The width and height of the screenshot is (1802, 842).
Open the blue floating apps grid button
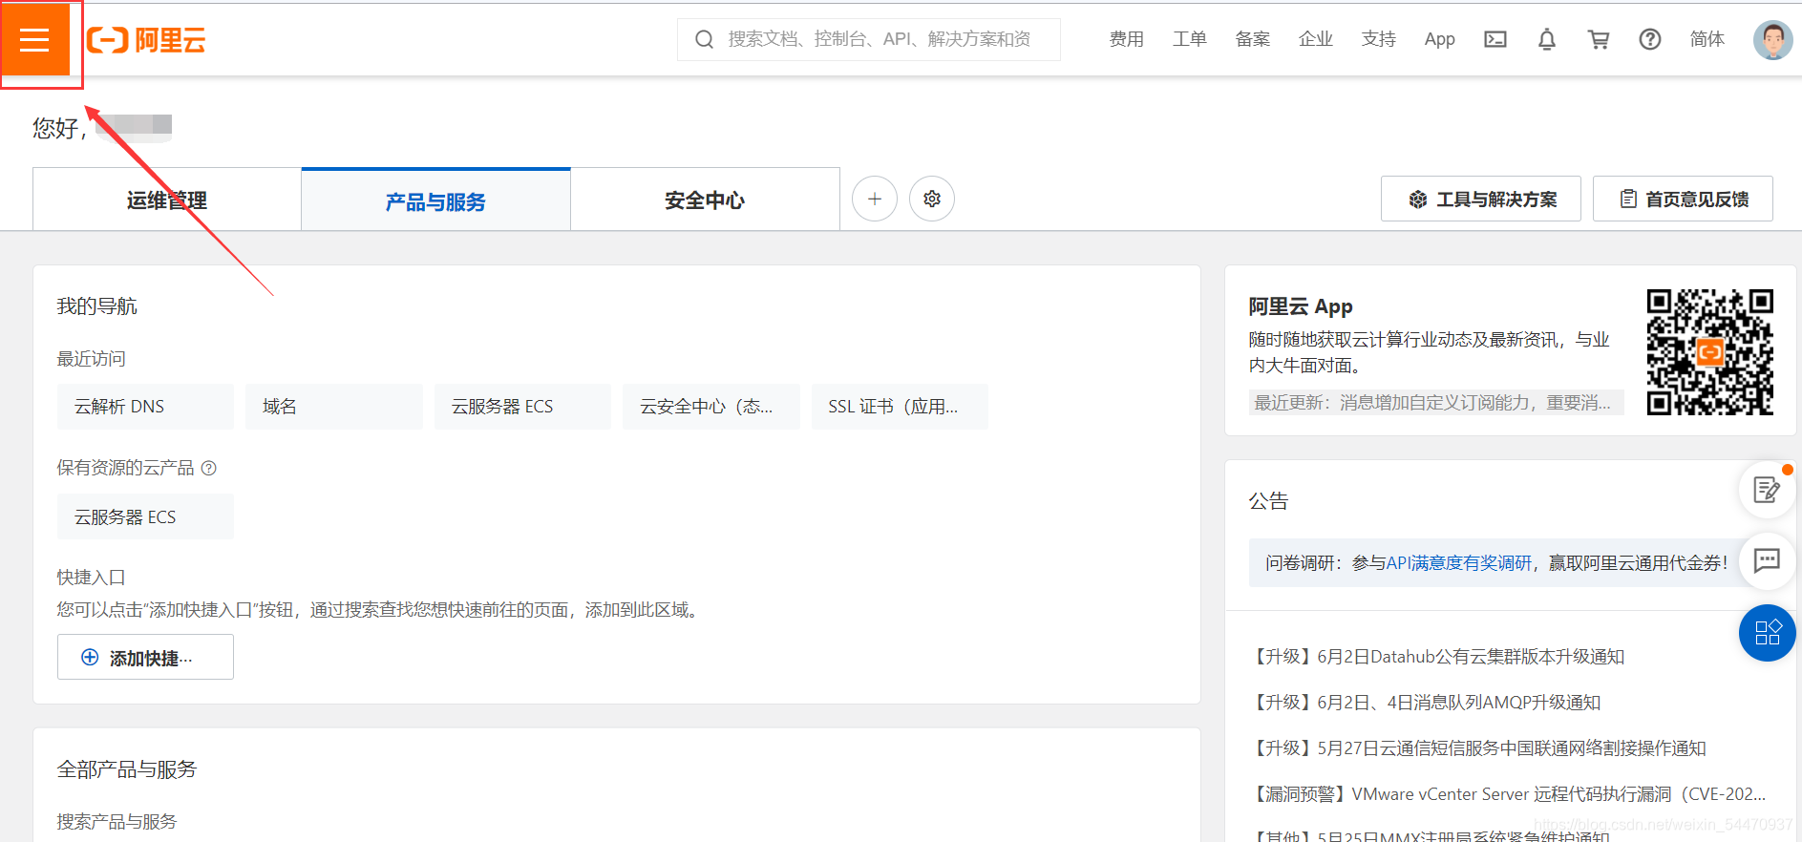[x=1768, y=633]
